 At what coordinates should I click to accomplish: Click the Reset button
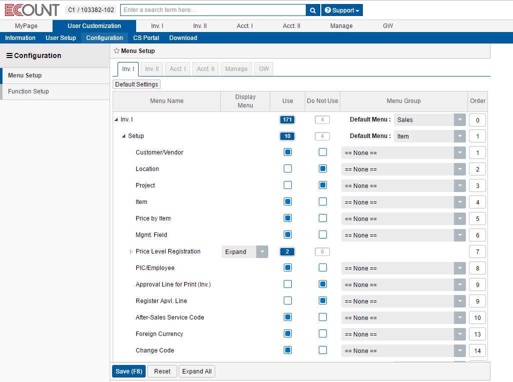tap(162, 371)
